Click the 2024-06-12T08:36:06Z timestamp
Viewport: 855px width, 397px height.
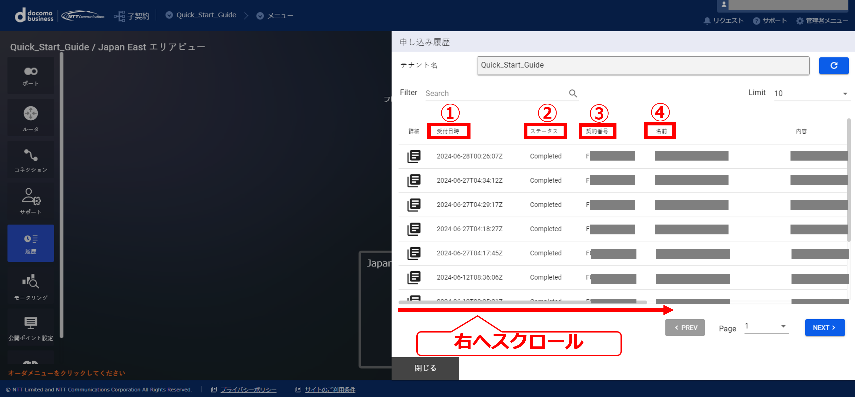click(x=469, y=277)
